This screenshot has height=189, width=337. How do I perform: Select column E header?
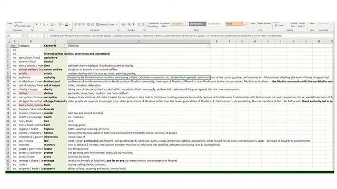(x=216, y=41)
